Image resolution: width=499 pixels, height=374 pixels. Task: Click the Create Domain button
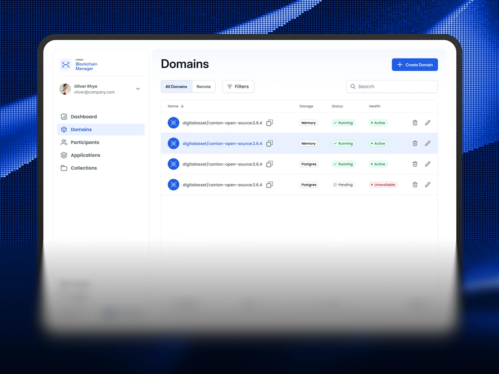(415, 65)
